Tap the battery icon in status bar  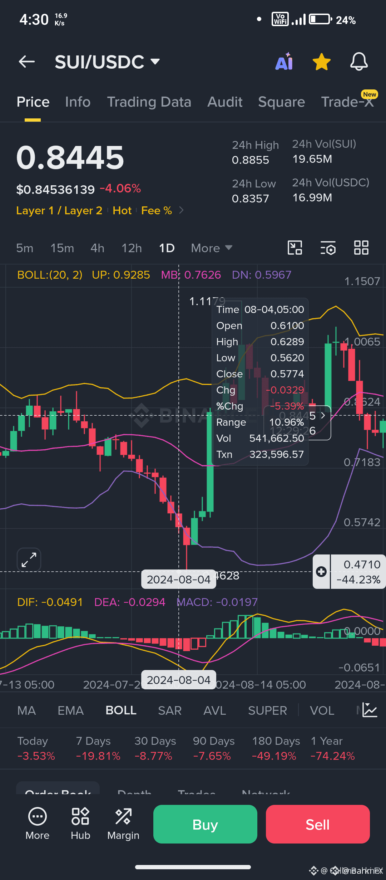(x=320, y=19)
